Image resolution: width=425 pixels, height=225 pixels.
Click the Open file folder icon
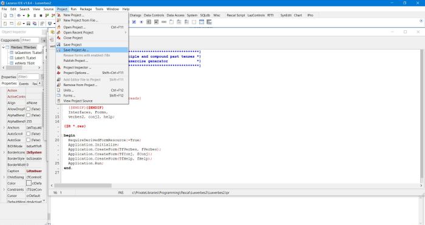tap(19, 24)
